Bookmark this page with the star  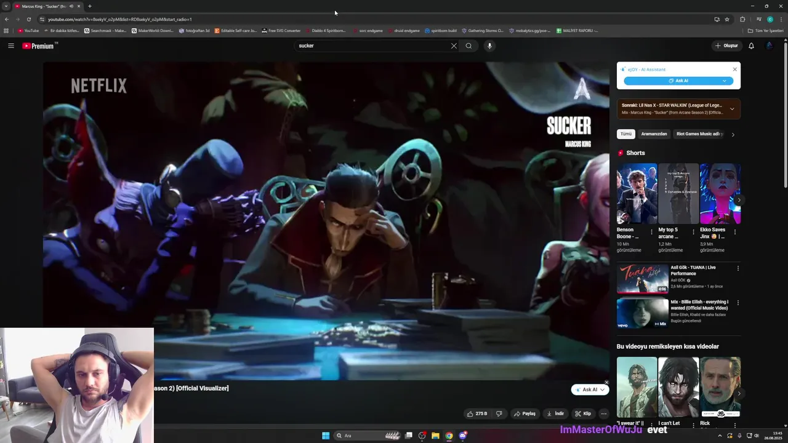pos(727,19)
